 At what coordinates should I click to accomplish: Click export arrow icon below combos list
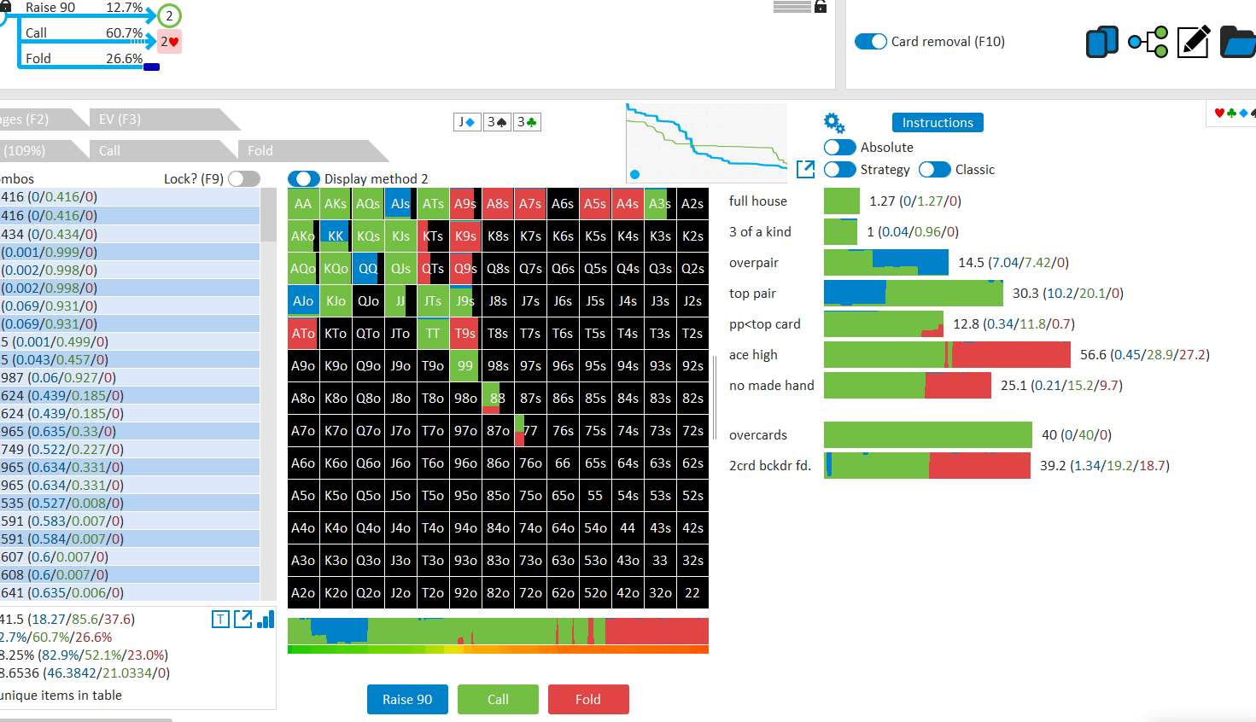tap(243, 619)
